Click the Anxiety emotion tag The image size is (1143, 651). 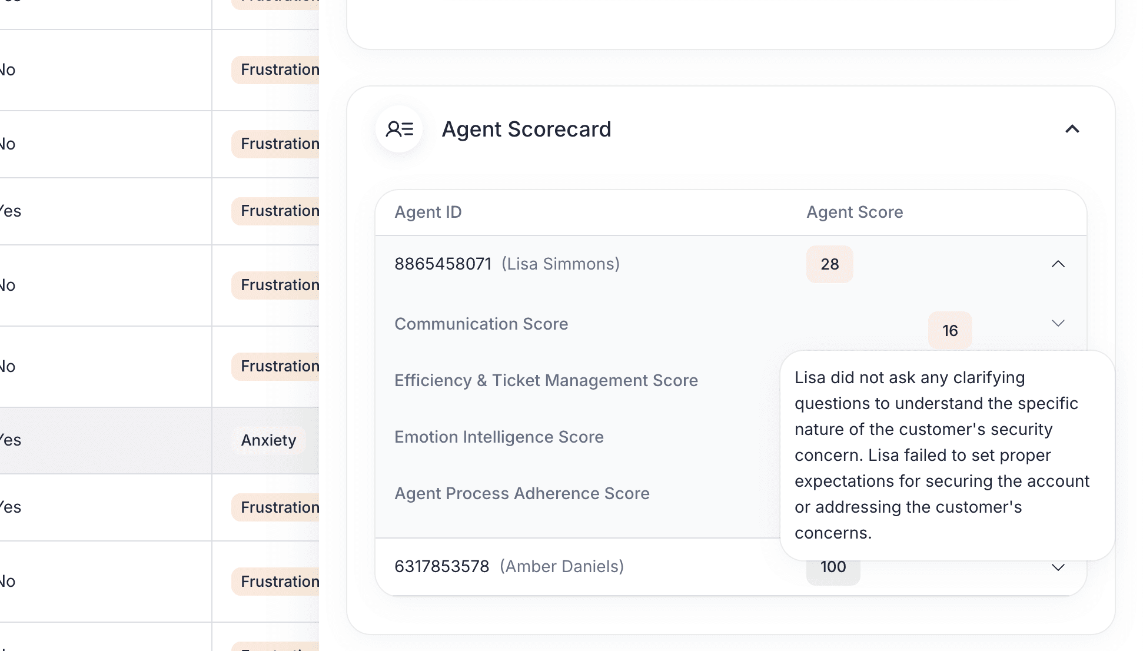[268, 440]
